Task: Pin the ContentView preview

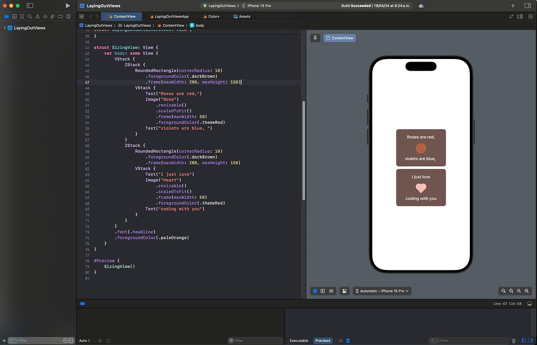Action: [x=315, y=38]
